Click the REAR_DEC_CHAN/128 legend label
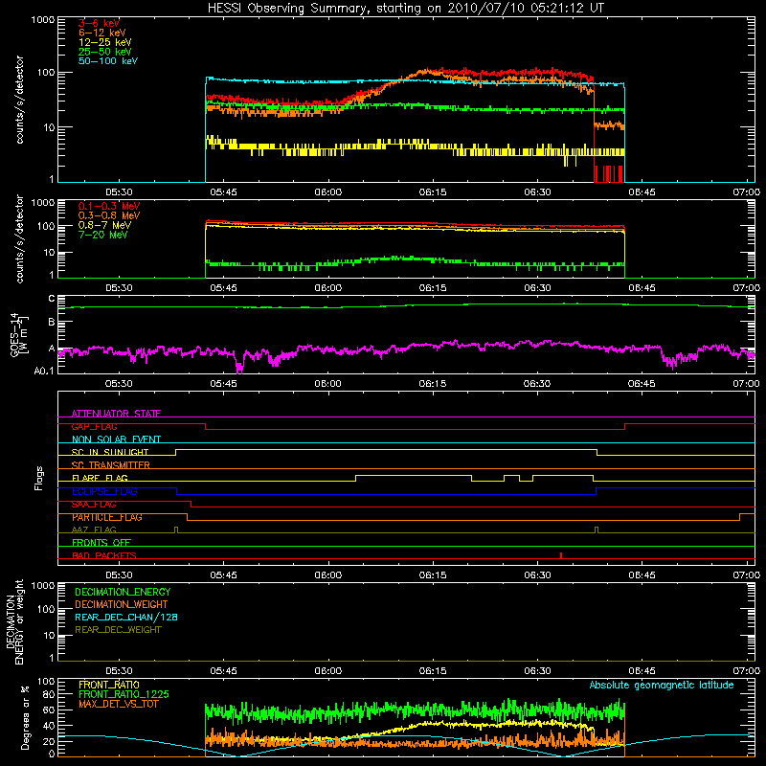The width and height of the screenshot is (766, 766). (126, 617)
